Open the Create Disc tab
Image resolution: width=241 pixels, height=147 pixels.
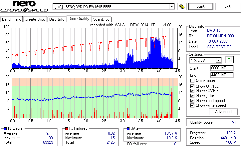click(35, 19)
